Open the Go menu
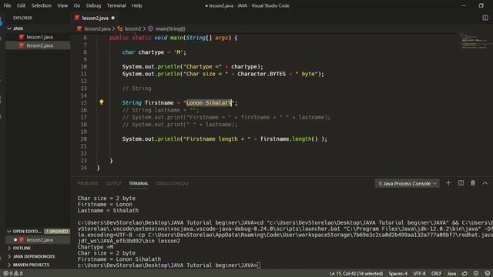This screenshot has width=493, height=277. [77, 5]
